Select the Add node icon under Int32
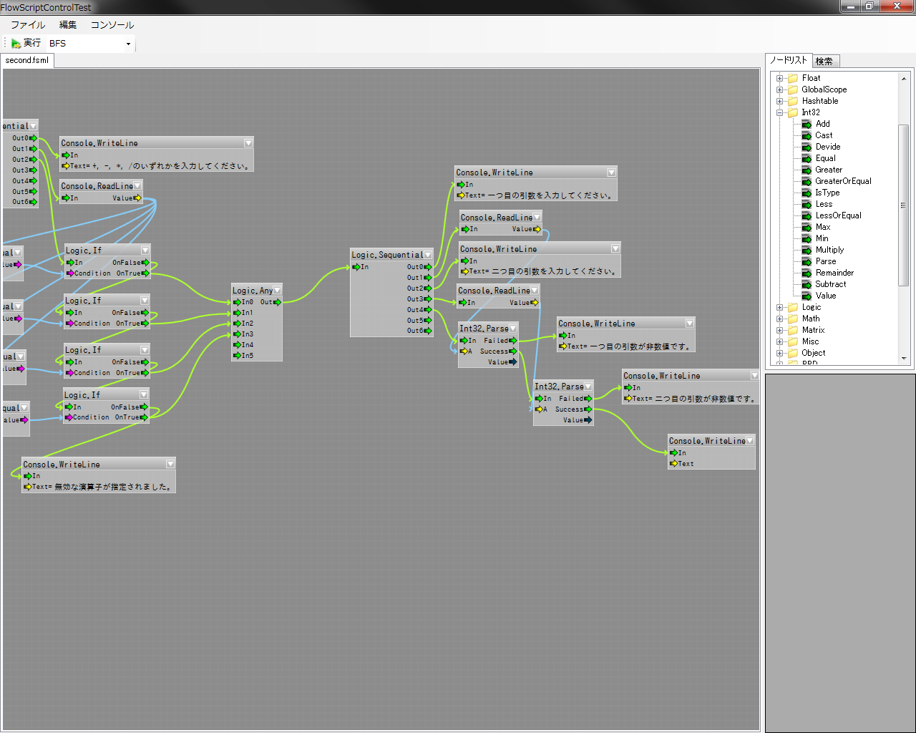This screenshot has width=916, height=733. [x=807, y=124]
